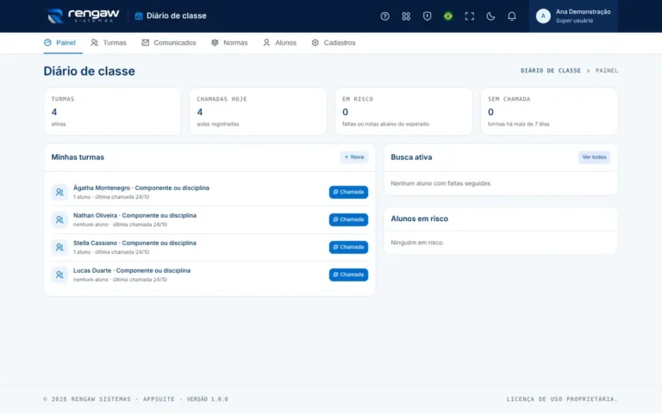The width and height of the screenshot is (662, 413).
Task: Open the Stella Cassiano class row icon
Action: tap(59, 248)
